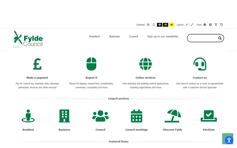The height and width of the screenshot is (148, 237).
Task: Open the accessibility widget button
Action: click(229, 140)
